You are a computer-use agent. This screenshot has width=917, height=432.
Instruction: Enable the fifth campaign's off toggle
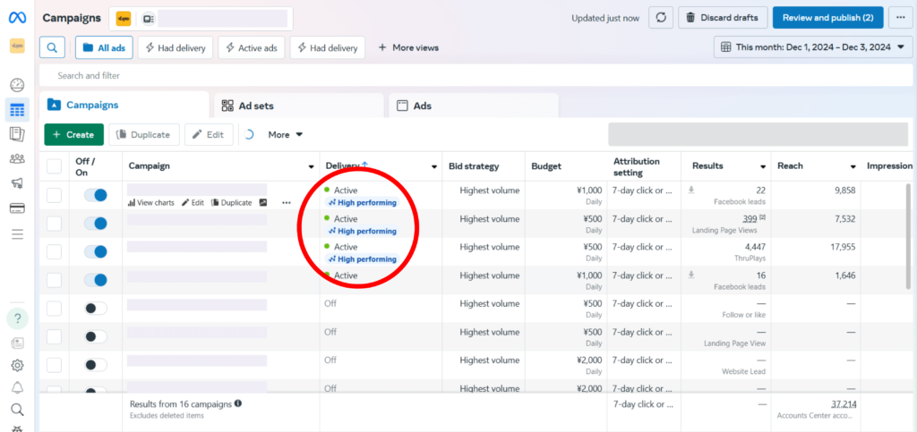point(95,308)
